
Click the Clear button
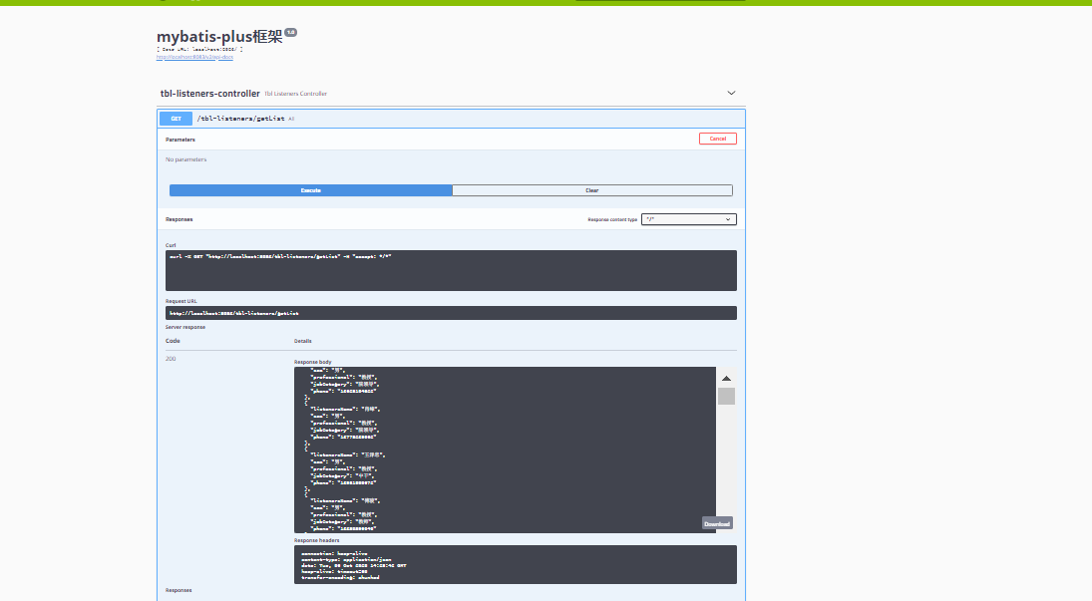592,190
